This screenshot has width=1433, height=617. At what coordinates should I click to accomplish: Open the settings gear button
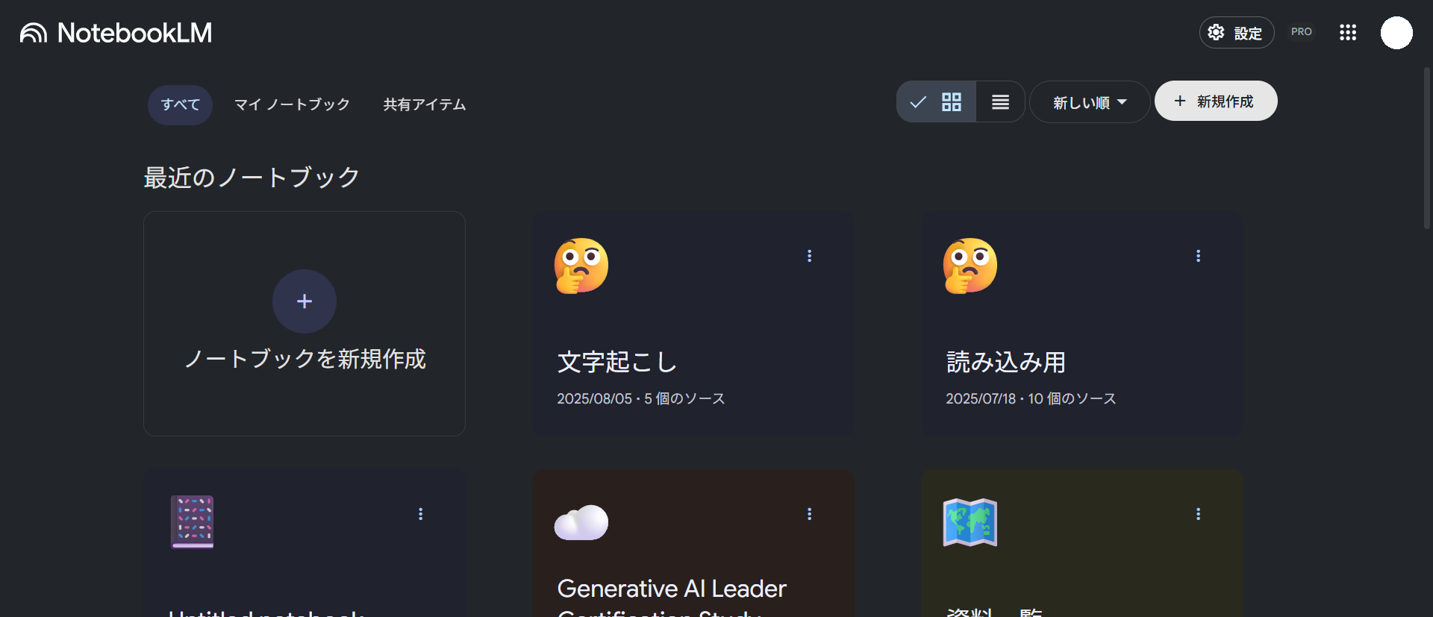click(x=1236, y=33)
